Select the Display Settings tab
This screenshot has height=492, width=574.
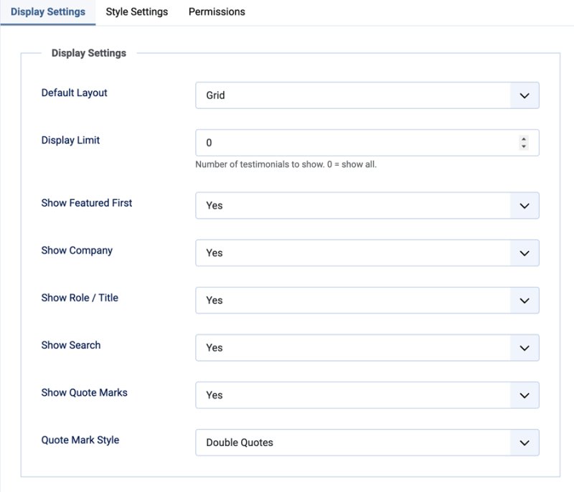(x=48, y=11)
